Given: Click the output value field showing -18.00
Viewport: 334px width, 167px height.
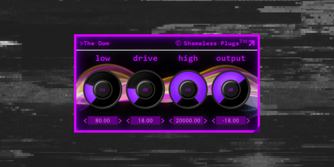Looking at the screenshot, I should [x=231, y=121].
